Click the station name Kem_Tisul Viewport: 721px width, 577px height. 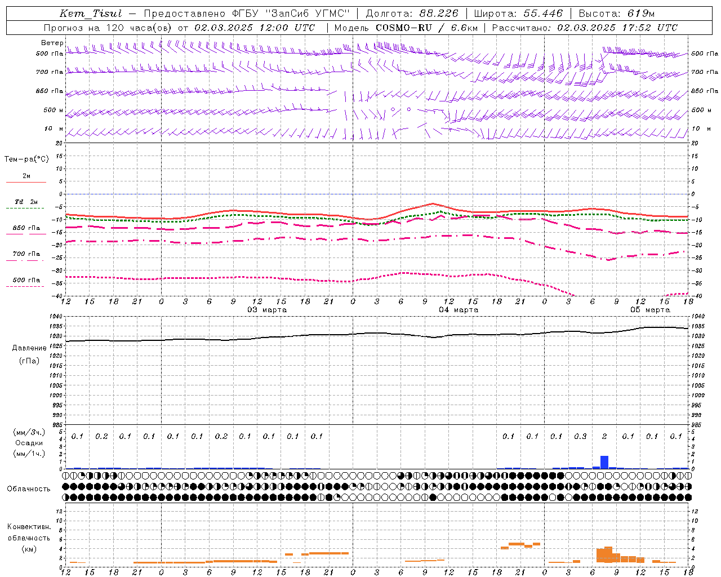coord(91,14)
